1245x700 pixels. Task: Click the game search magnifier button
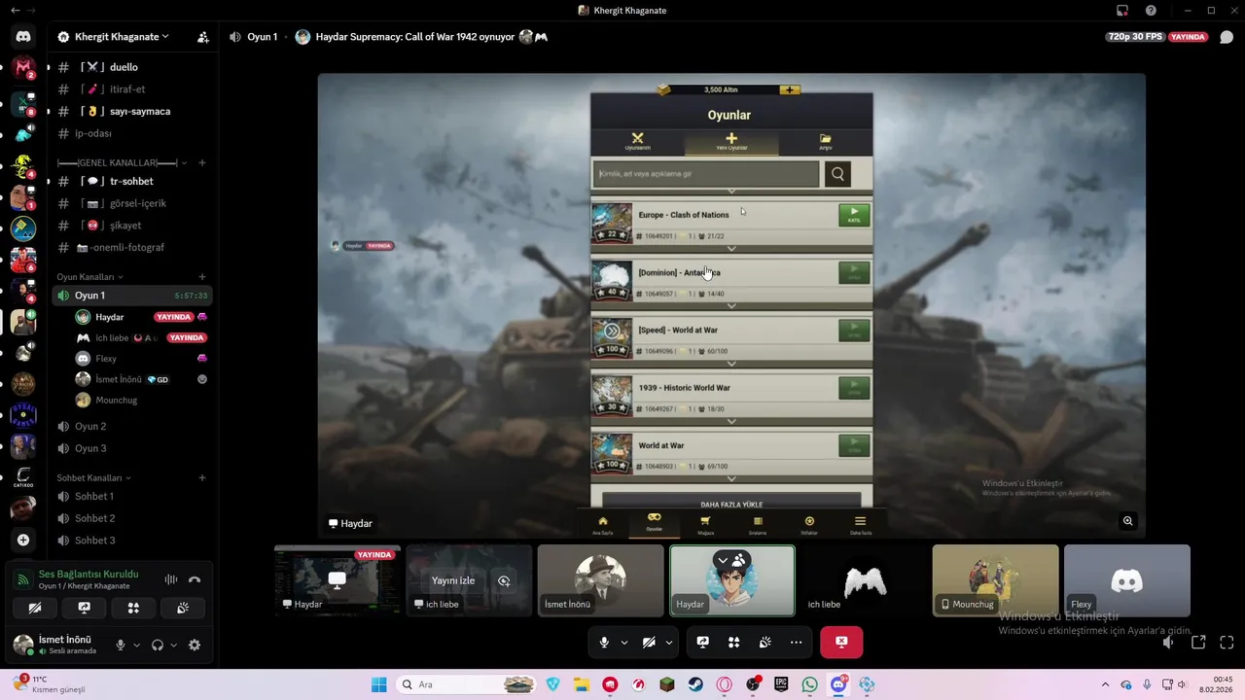tap(837, 174)
